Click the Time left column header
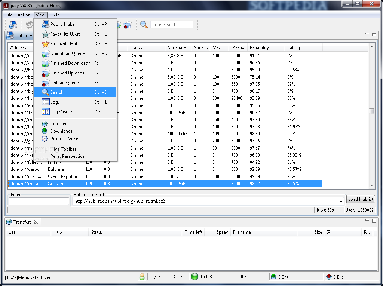The width and height of the screenshot is (383, 286). 193,232
